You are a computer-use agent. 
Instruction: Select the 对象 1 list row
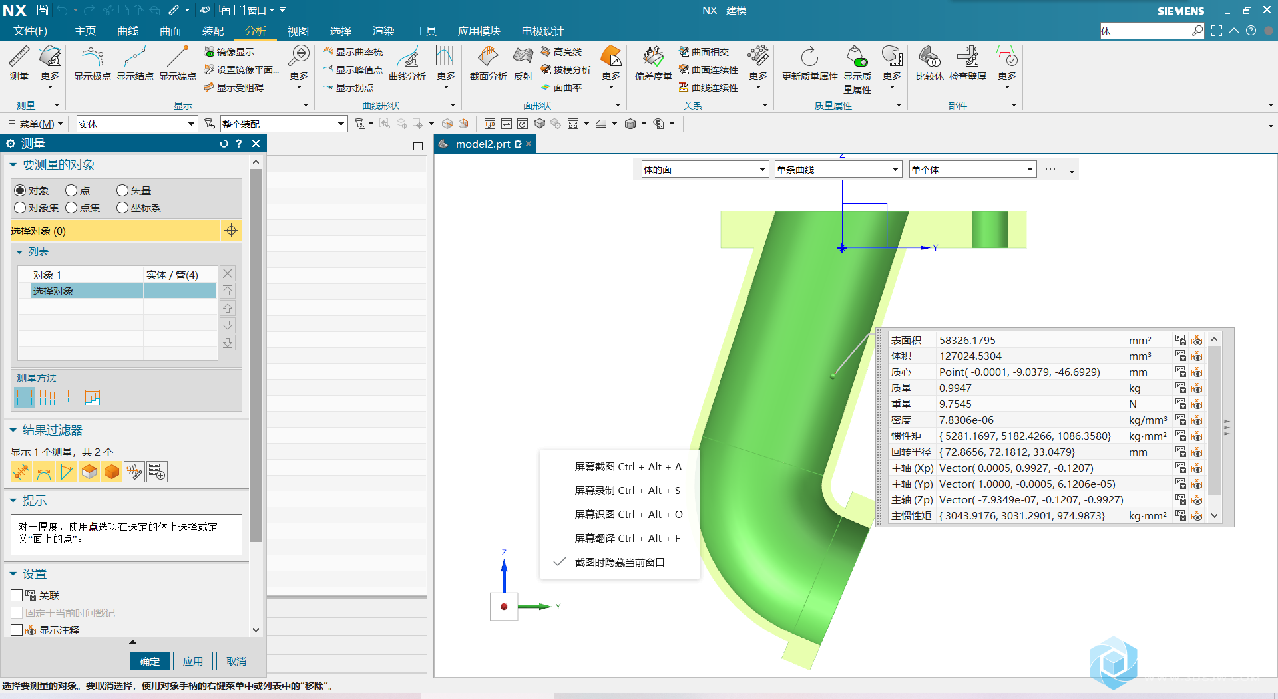pyautogui.click(x=117, y=275)
